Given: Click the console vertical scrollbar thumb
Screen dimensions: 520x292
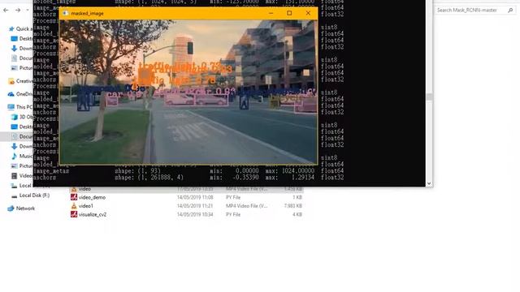Looking at the screenshot, I should point(430,97).
